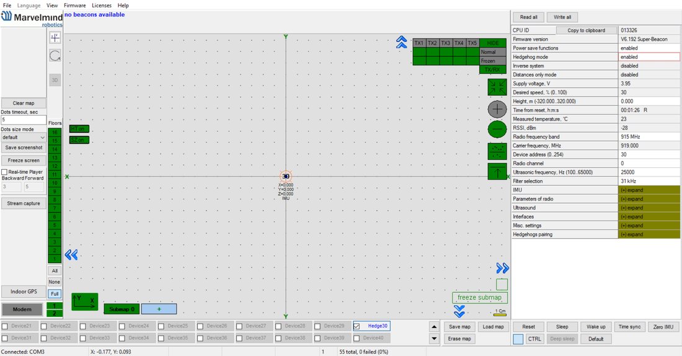Click the rotate map icon
Viewport: 682px width, 356px height.
tap(55, 56)
